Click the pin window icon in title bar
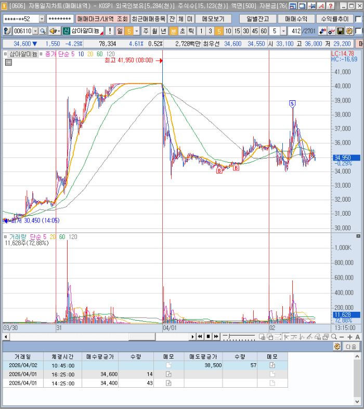This screenshot has width=364, height=409. (312, 6)
